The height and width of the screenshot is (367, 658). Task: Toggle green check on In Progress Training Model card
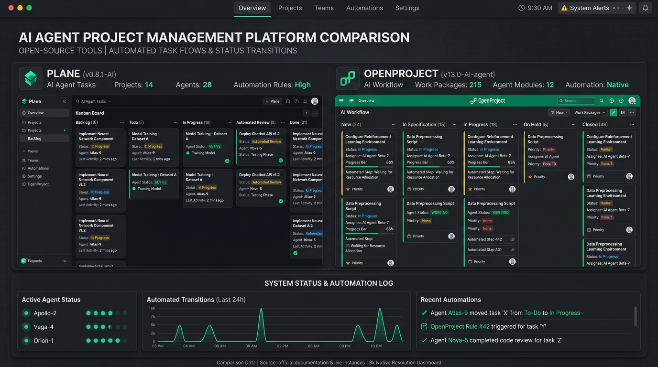[x=227, y=161]
